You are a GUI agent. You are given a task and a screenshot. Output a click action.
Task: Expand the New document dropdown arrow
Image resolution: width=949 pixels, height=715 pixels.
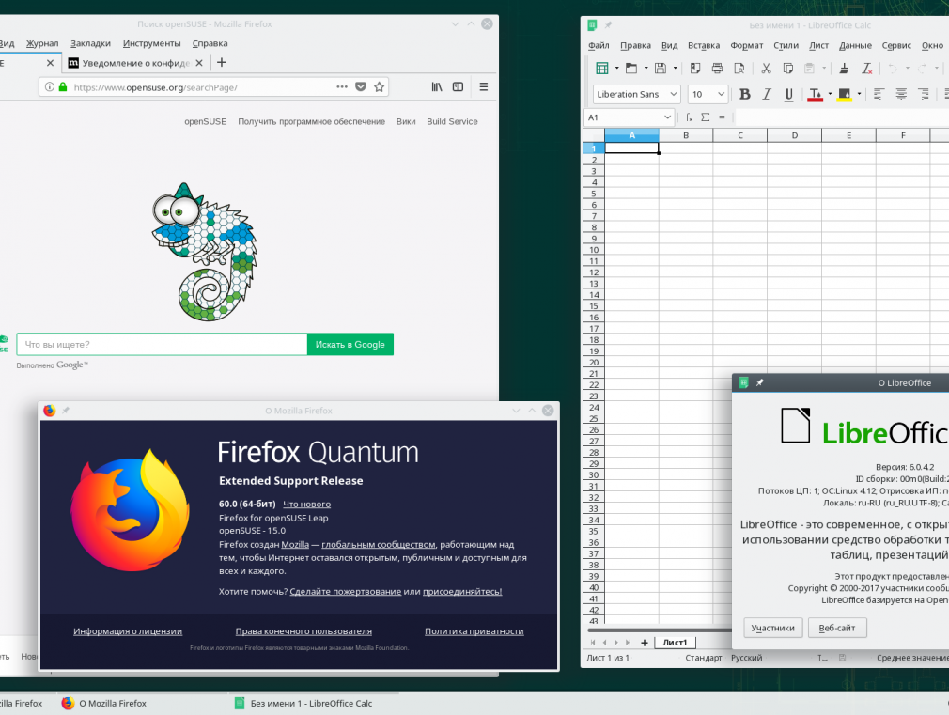616,69
